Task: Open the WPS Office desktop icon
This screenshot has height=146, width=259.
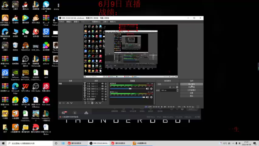Action: click(26, 87)
